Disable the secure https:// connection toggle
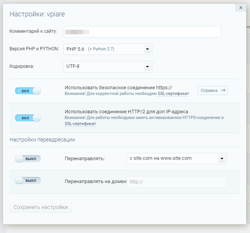 coord(28,91)
